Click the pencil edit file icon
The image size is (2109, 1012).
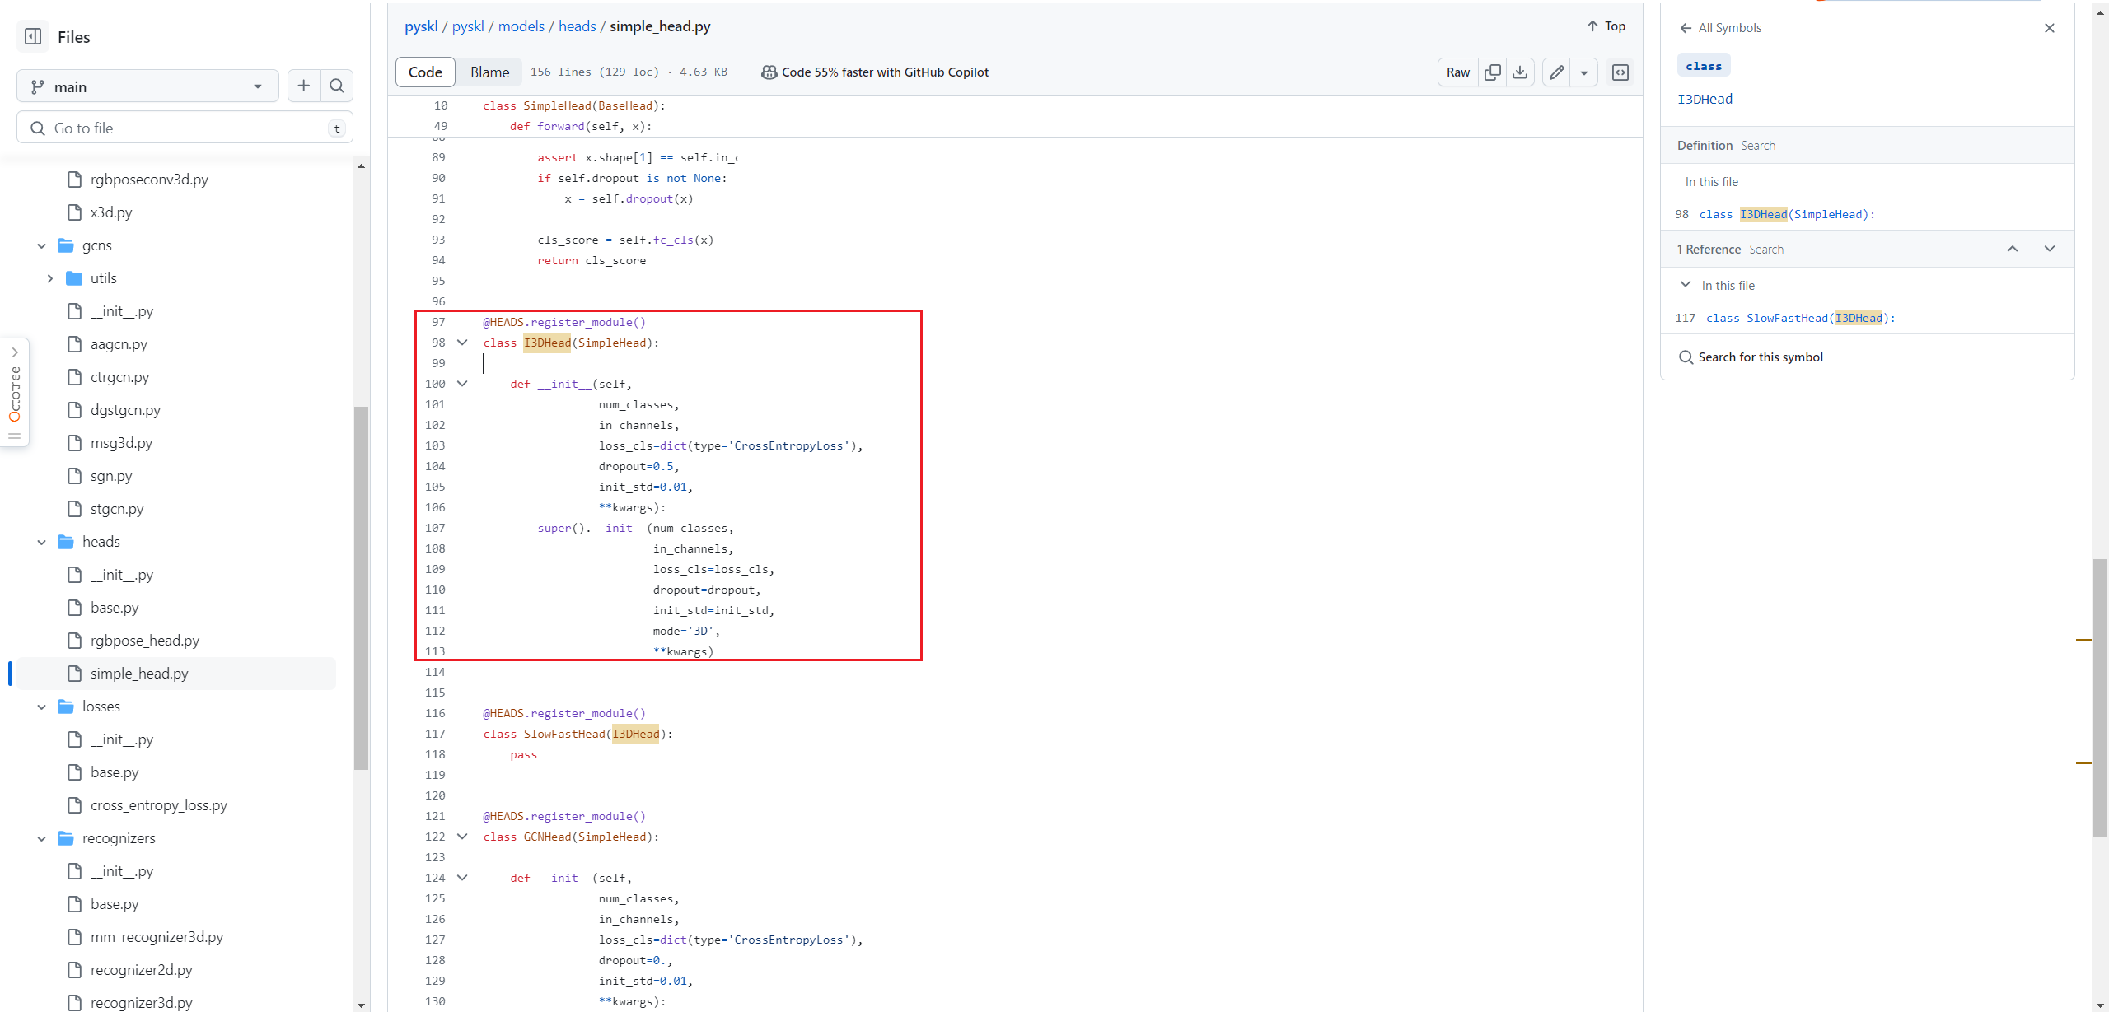[x=1556, y=72]
